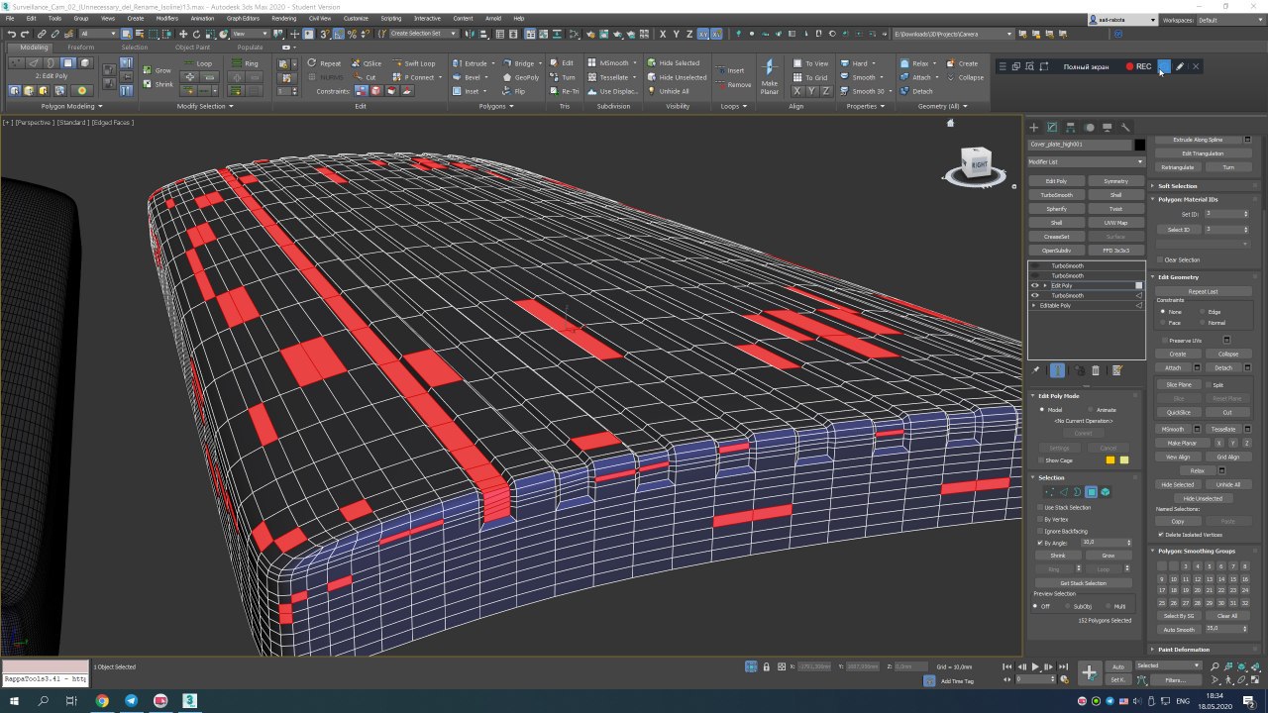Click Remove modifier trash icon
The height and width of the screenshot is (713, 1268).
point(1096,370)
